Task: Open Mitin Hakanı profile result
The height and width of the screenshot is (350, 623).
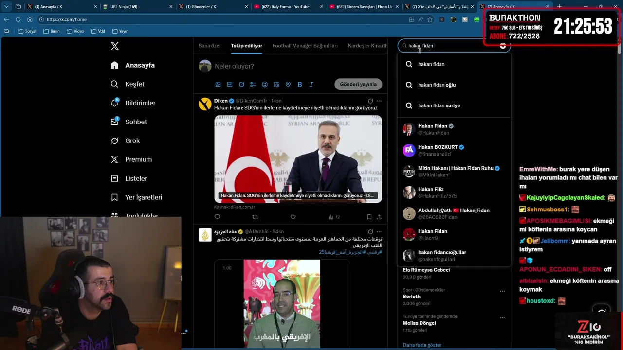Action: pyautogui.click(x=454, y=171)
